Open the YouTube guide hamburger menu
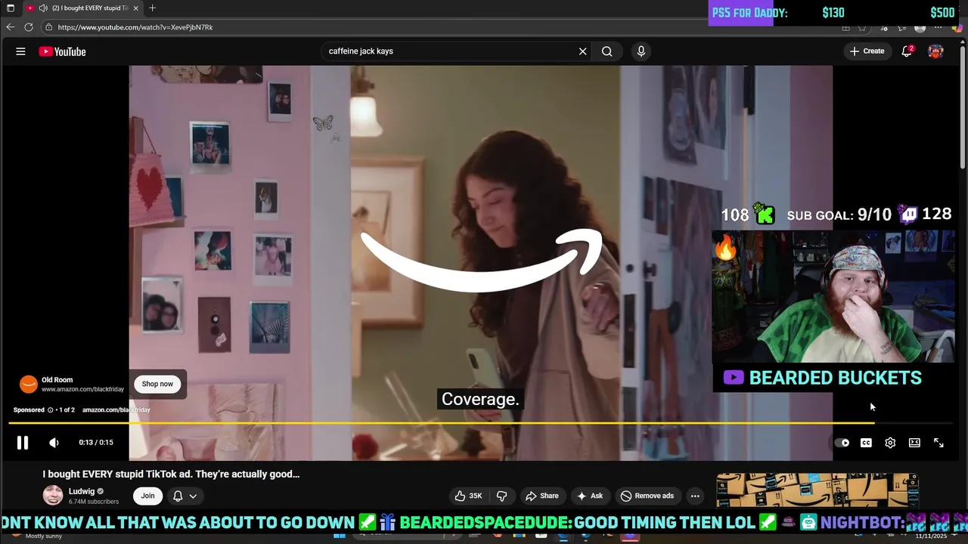This screenshot has height=544, width=968. tap(20, 51)
